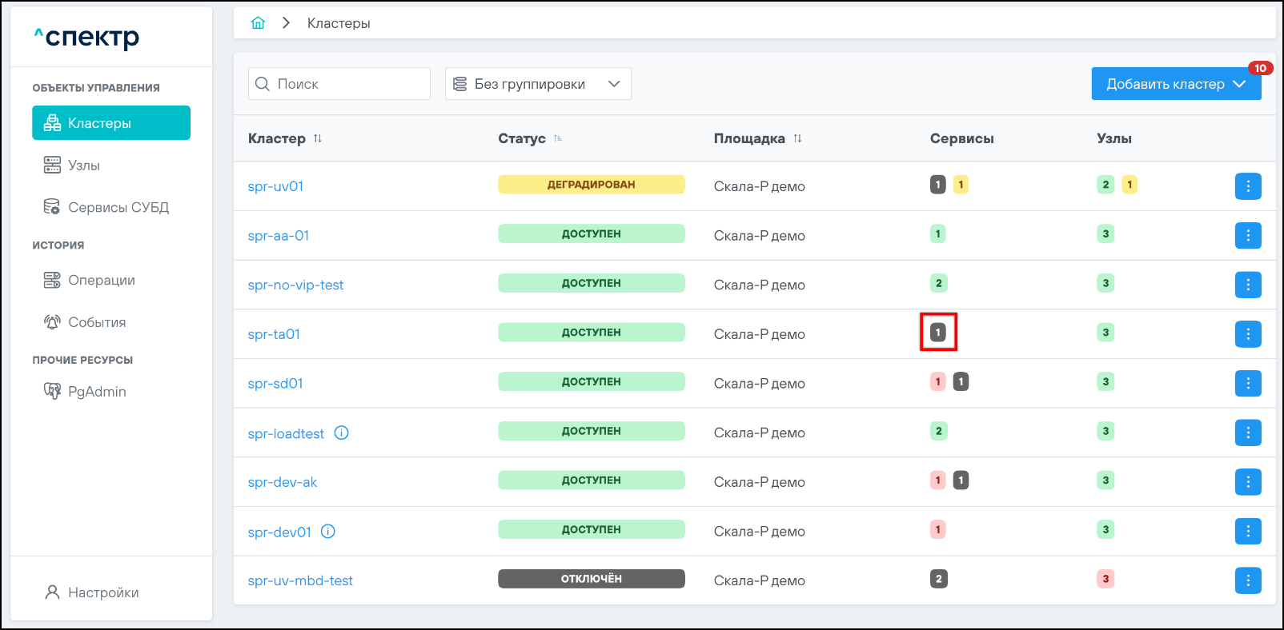Open PgAdmin from Прочие ресурсы
Viewport: 1284px width, 630px height.
pyautogui.click(x=97, y=392)
